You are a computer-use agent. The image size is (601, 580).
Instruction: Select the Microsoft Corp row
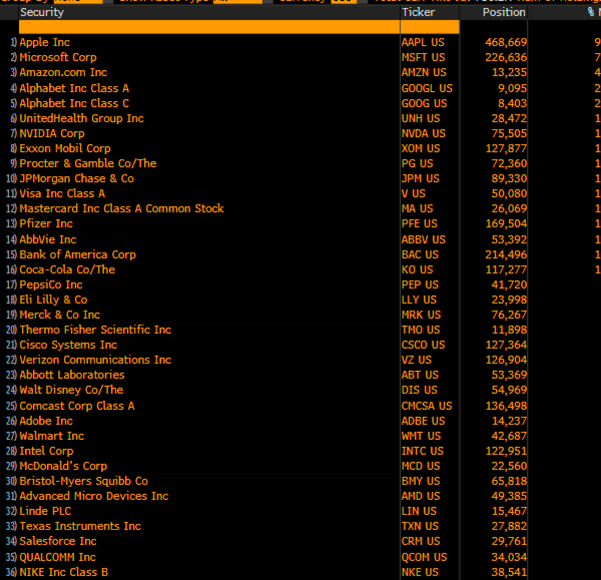click(58, 57)
